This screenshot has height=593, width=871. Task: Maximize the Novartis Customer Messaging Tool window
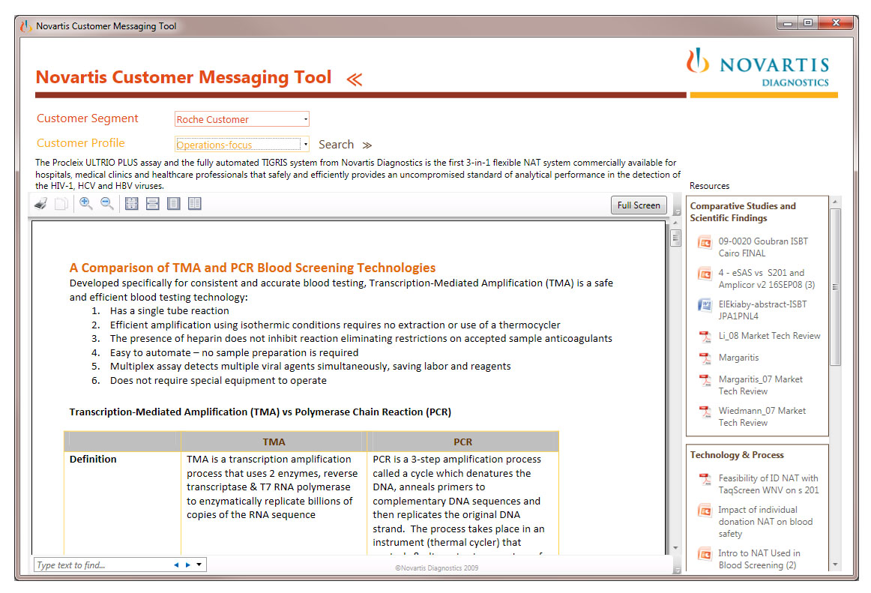(808, 23)
